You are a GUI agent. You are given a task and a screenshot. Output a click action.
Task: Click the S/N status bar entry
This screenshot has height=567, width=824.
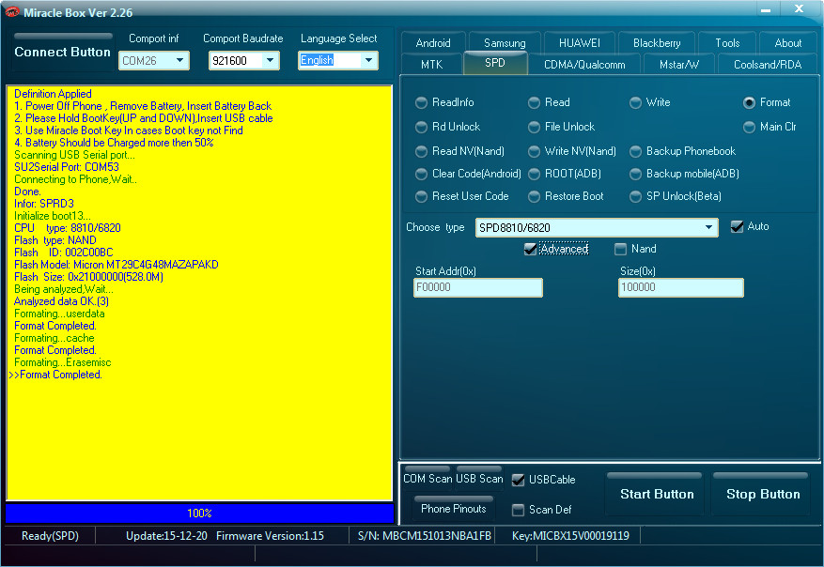tap(425, 536)
